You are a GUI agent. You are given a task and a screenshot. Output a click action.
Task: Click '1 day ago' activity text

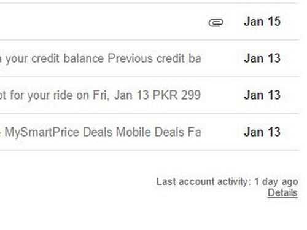(276, 182)
